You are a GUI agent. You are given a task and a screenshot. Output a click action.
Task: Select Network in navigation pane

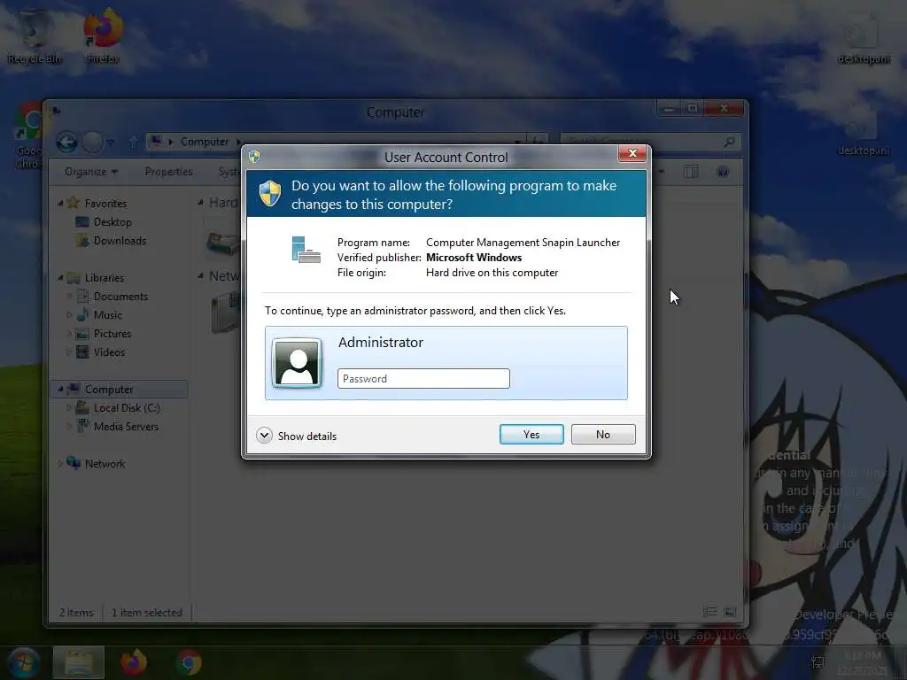(x=105, y=464)
